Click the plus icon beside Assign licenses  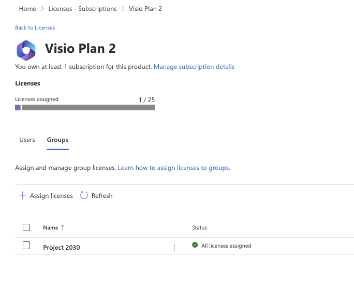[x=22, y=195]
